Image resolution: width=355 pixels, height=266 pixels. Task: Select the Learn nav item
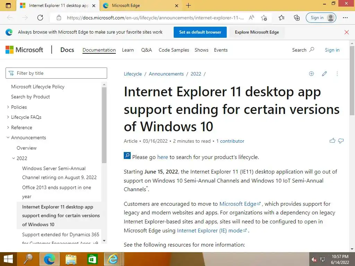128,50
